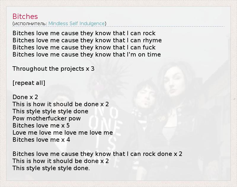Click the Done x 2 lyric line
This screenshot has width=237, height=187.
click(25, 97)
